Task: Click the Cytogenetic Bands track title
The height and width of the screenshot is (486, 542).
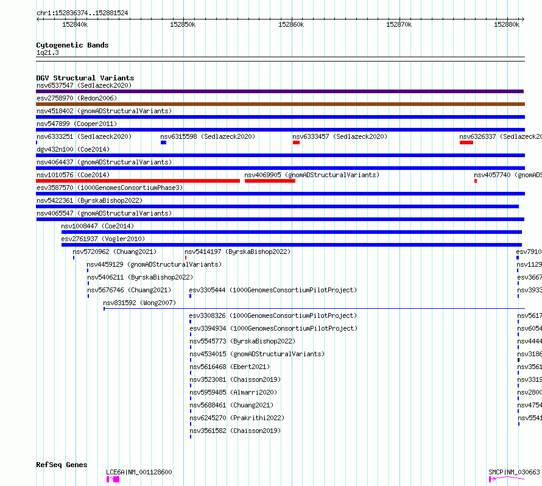Action: coord(72,45)
